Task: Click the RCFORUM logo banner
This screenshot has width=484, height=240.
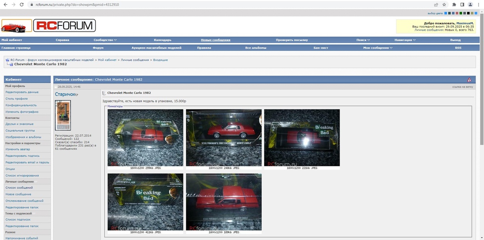Action: click(x=65, y=26)
